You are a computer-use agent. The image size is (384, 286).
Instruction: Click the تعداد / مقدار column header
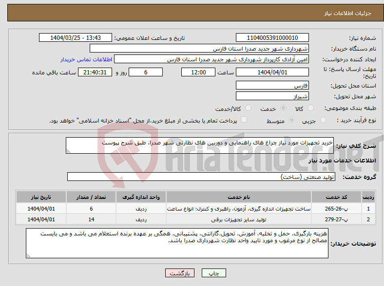(x=91, y=197)
